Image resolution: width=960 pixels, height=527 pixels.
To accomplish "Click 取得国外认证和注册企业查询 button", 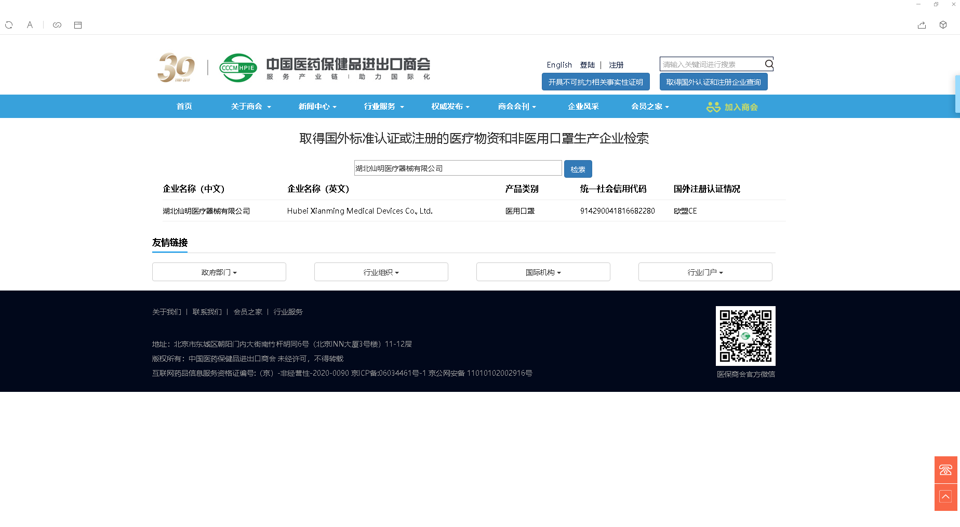I will [714, 82].
